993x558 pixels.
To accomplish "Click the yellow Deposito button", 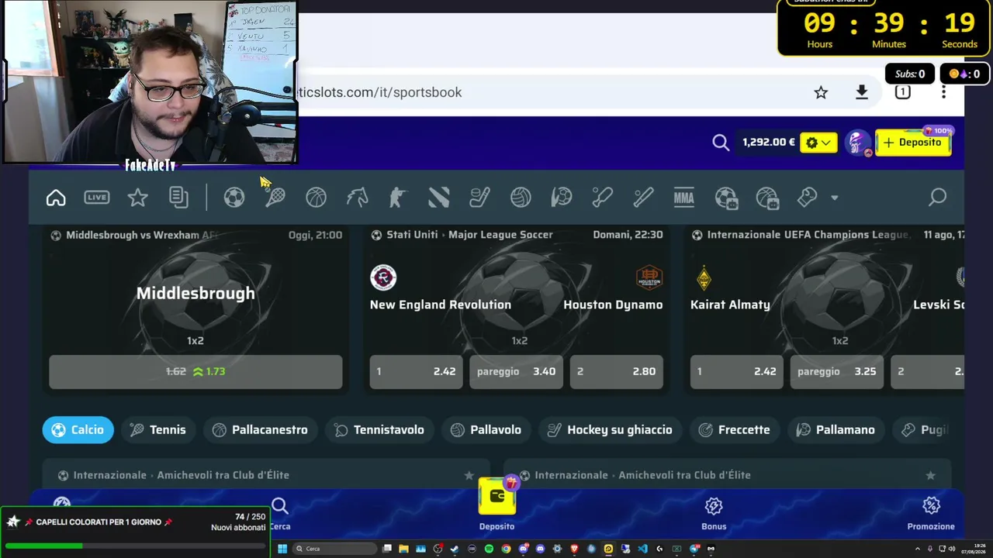I will pos(913,143).
